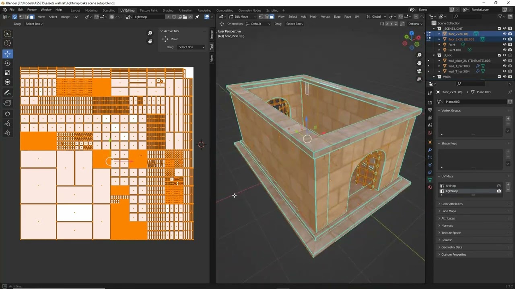Uncheck the _JUNK collection checkbox
This screenshot has height=289, width=515.
499,55
